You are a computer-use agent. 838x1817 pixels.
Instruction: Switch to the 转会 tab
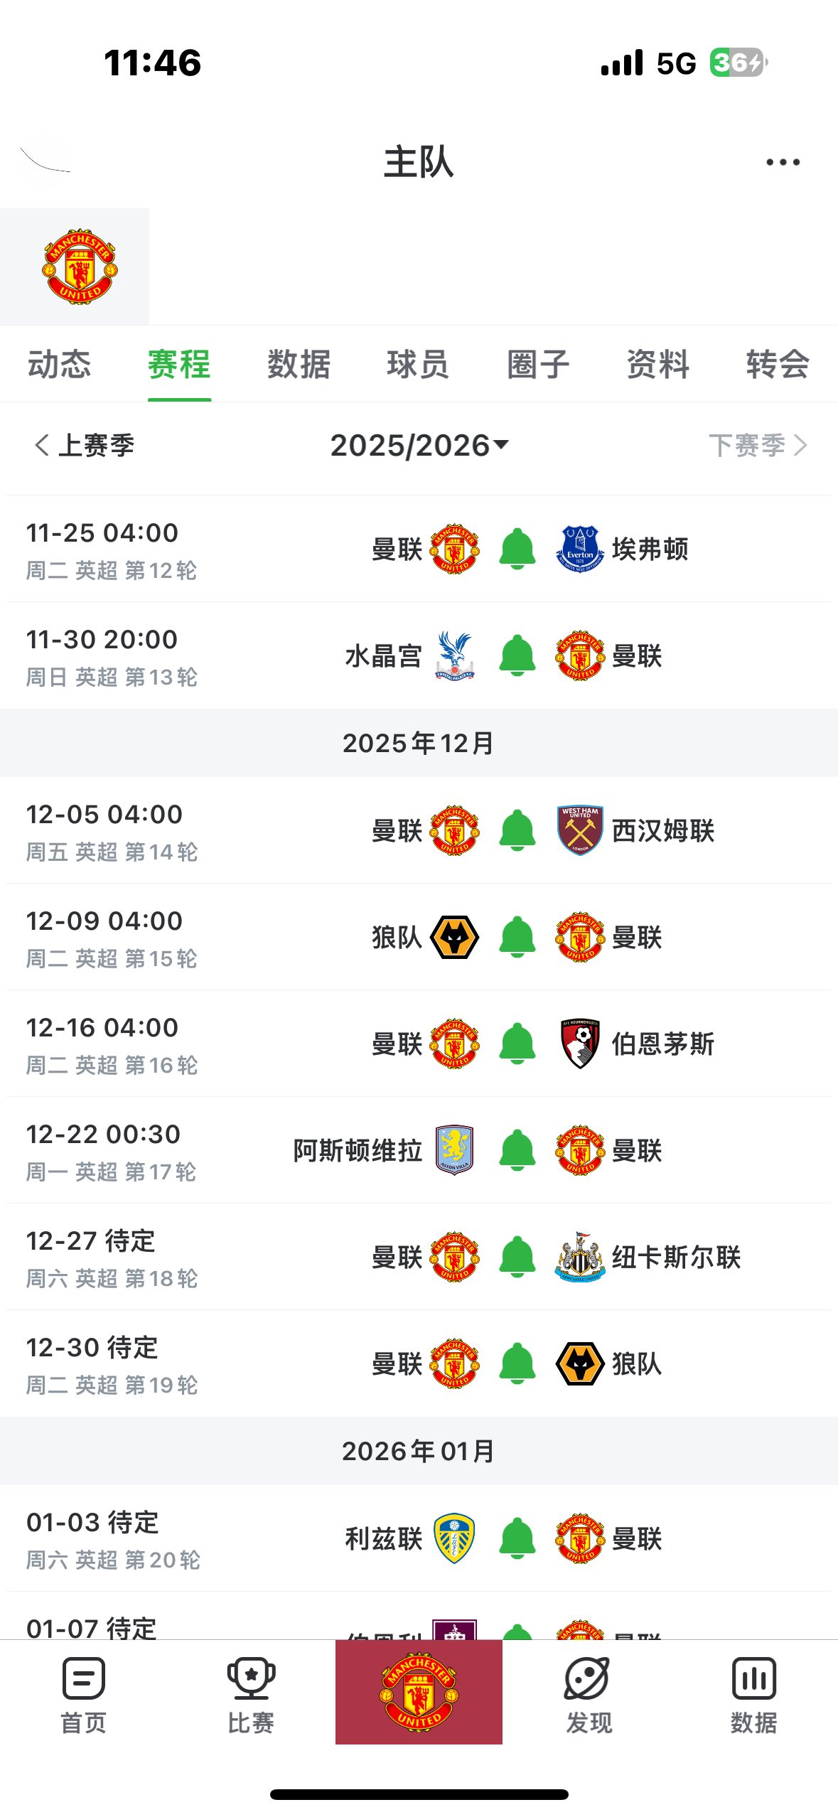tap(777, 365)
